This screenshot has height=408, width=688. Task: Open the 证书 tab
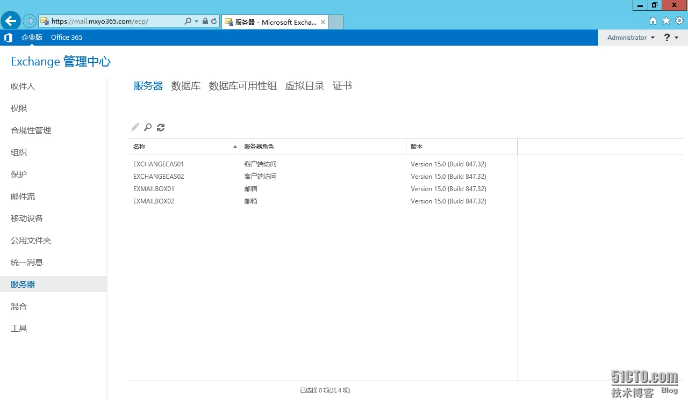tap(342, 86)
